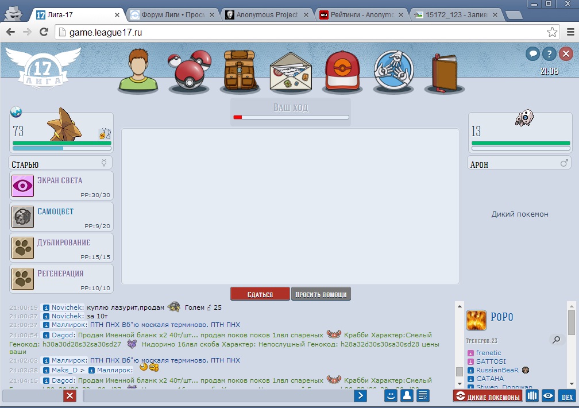Open the trainer profile character icon
The width and height of the screenshot is (579, 408).
tap(138, 70)
